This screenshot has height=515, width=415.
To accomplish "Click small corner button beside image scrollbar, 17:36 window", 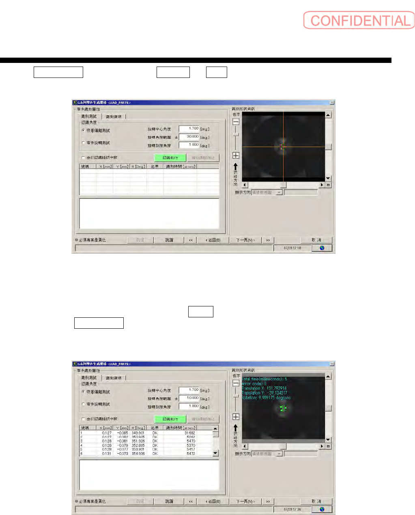I will pos(328,446).
